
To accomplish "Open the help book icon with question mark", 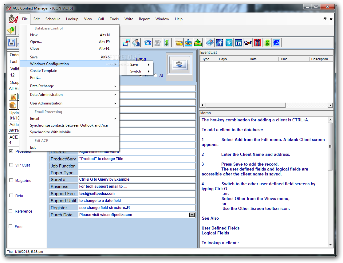I will coord(210,43).
